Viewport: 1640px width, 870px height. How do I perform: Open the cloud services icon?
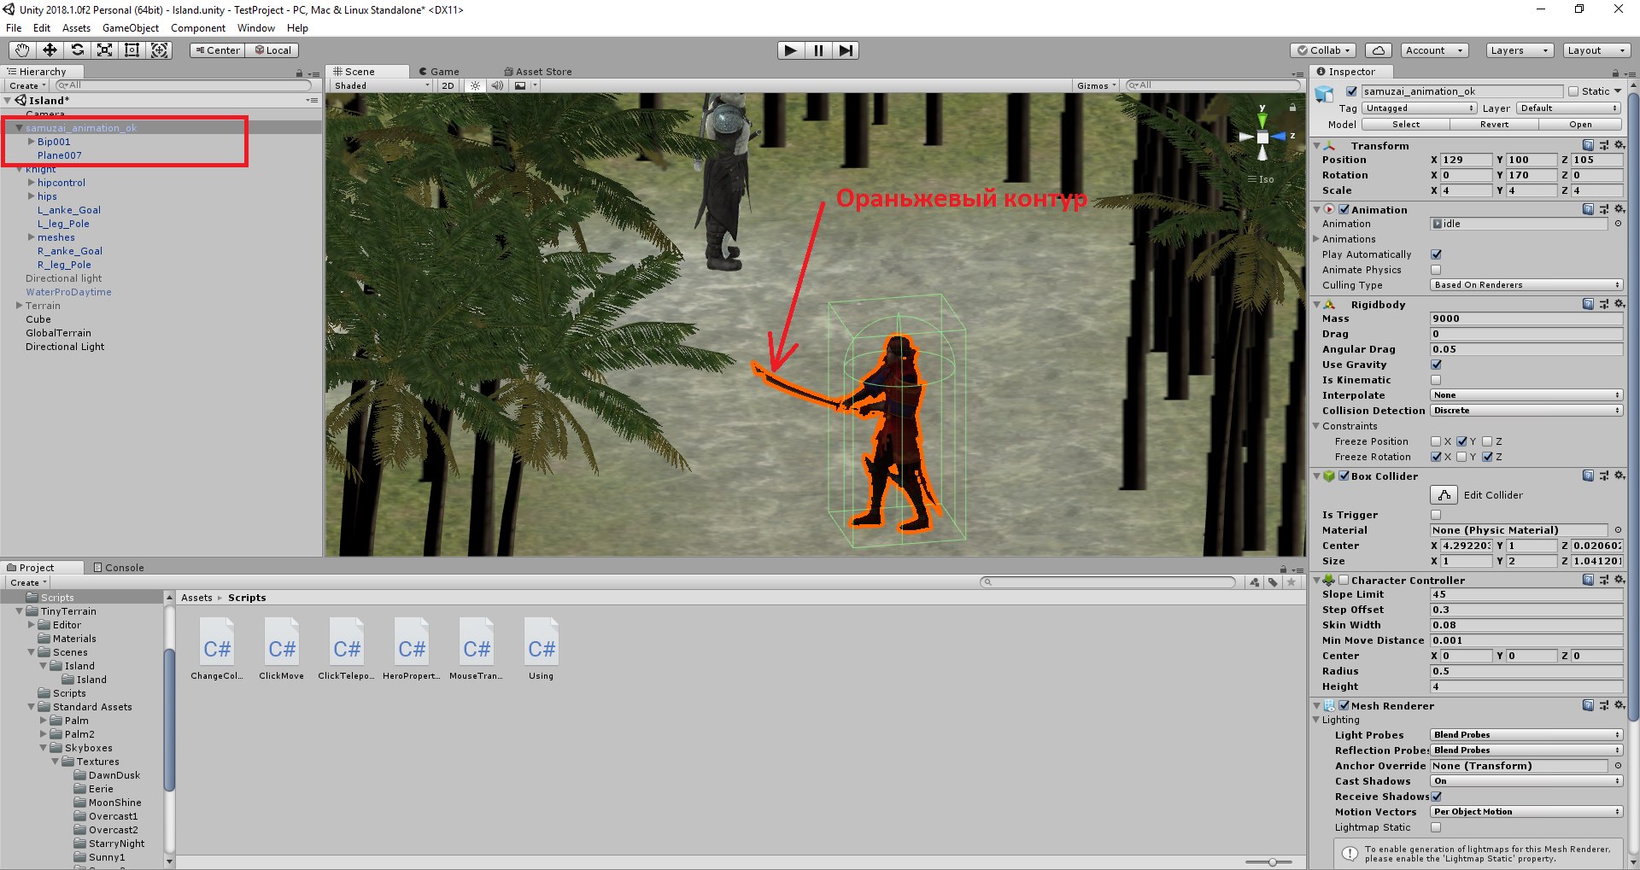pyautogui.click(x=1378, y=50)
